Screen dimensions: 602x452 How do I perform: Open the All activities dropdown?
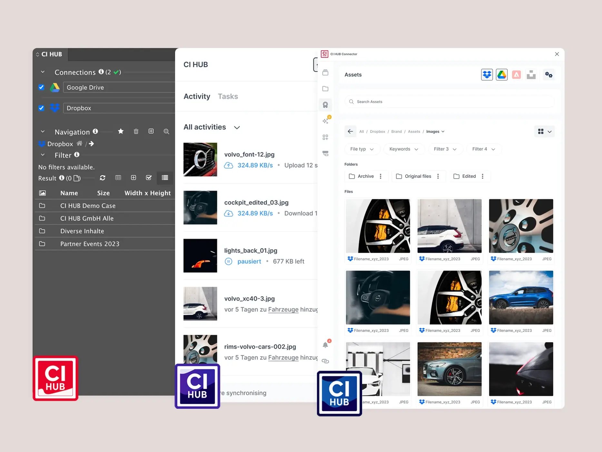tap(212, 127)
